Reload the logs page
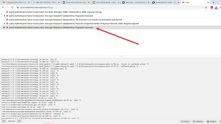Image resolution: width=221 pixels, height=124 pixels. 12,7
